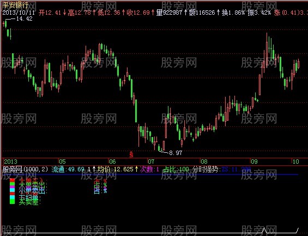Click the 流通:49.69 indicator value
This screenshot has width=308, height=236.
(68, 169)
